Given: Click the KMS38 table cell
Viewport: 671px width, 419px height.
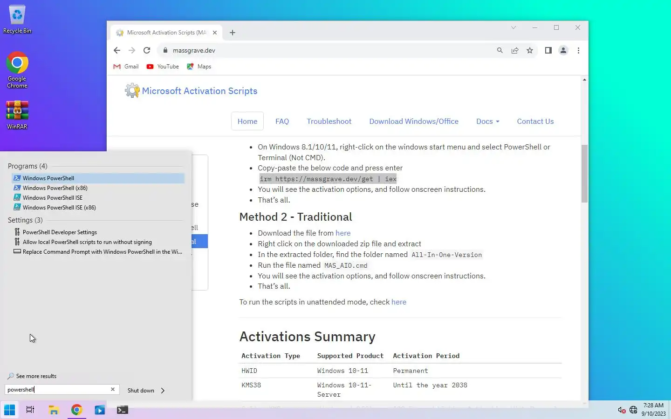Looking at the screenshot, I should 251,385.
